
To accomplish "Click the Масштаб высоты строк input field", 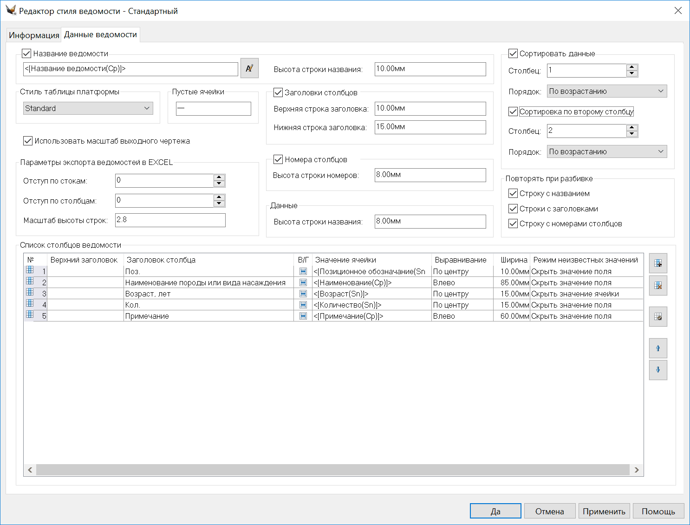I will click(x=170, y=220).
